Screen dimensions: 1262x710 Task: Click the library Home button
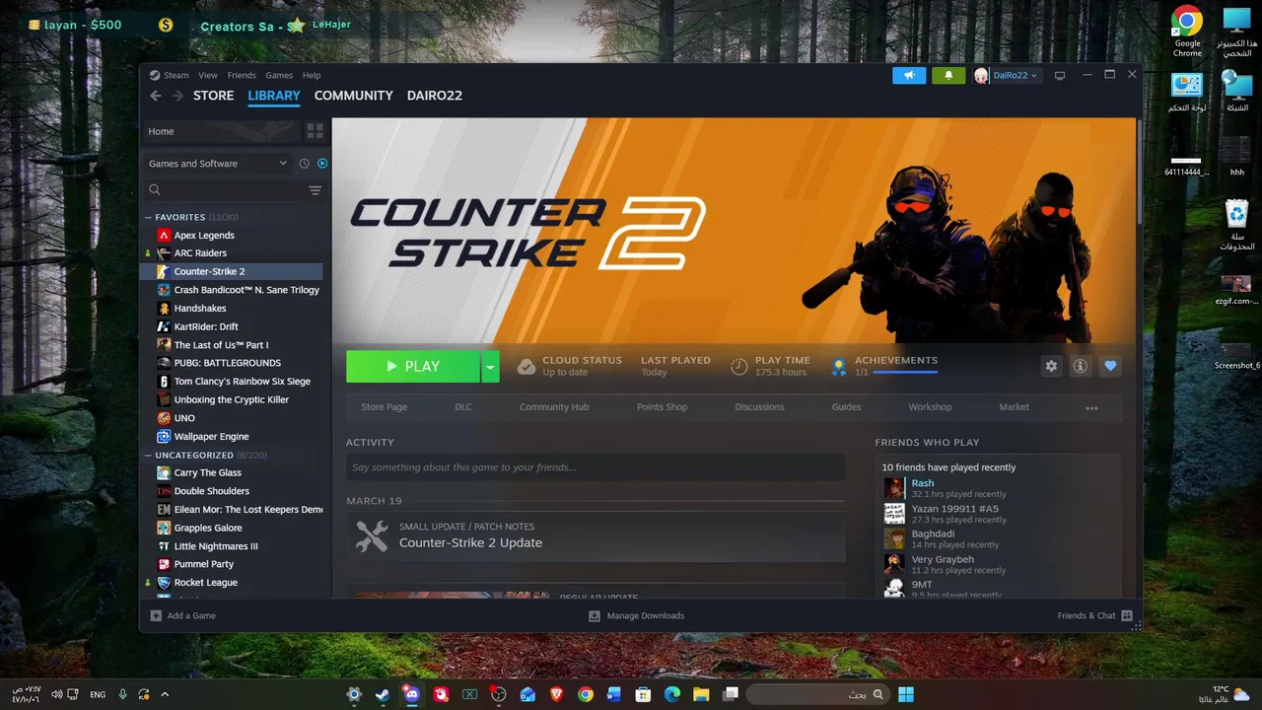click(220, 131)
